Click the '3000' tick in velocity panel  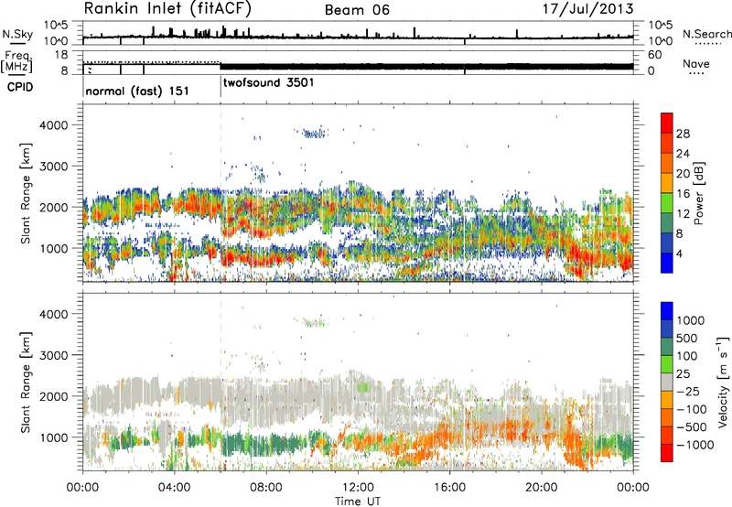coord(53,355)
